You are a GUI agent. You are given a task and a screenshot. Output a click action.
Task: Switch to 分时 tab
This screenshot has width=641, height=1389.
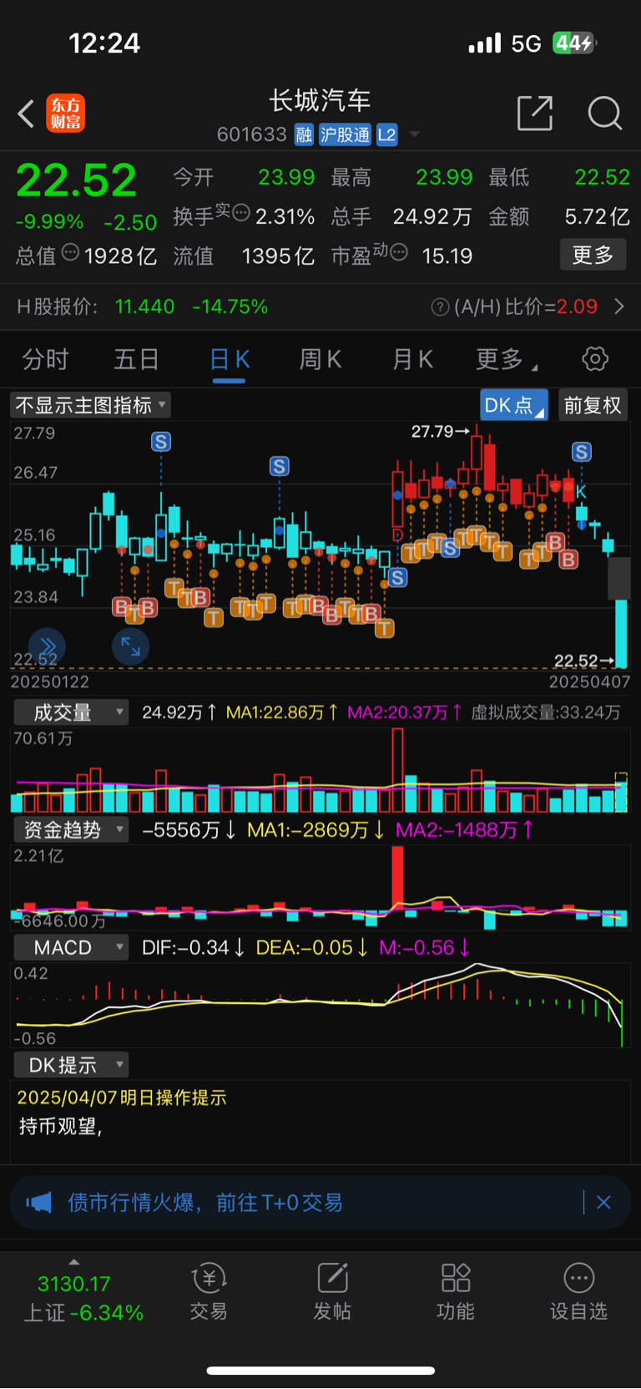tap(45, 360)
